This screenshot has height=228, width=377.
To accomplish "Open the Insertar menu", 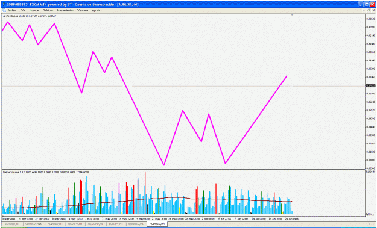I will click(x=34, y=11).
